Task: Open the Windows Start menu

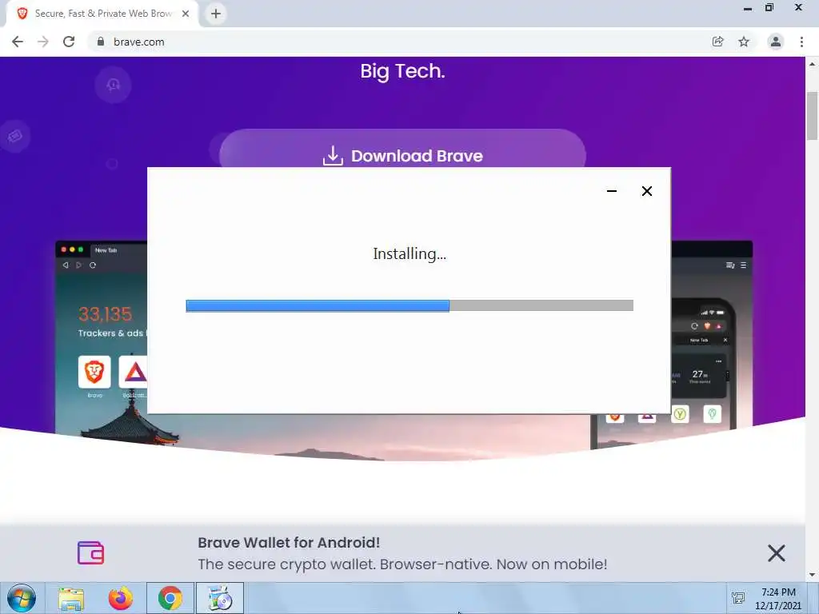Action: [x=22, y=598]
